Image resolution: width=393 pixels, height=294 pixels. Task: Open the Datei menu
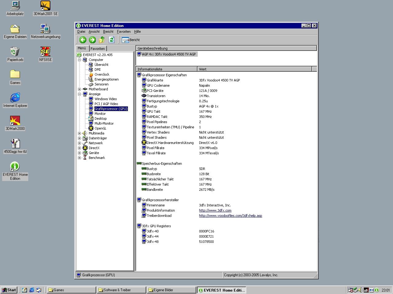[81, 32]
